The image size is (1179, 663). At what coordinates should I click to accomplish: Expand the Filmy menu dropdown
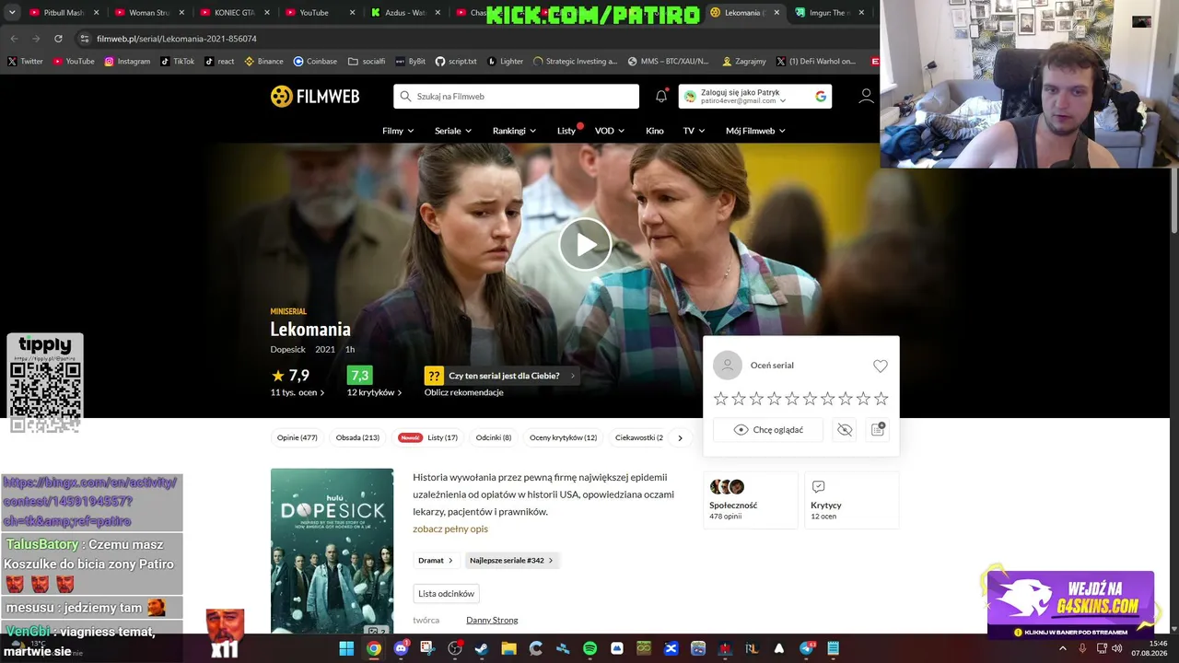coord(398,131)
